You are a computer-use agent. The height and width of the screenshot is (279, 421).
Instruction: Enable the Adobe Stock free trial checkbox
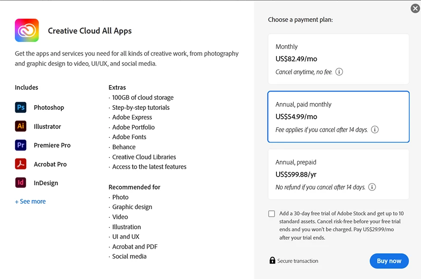pos(272,214)
